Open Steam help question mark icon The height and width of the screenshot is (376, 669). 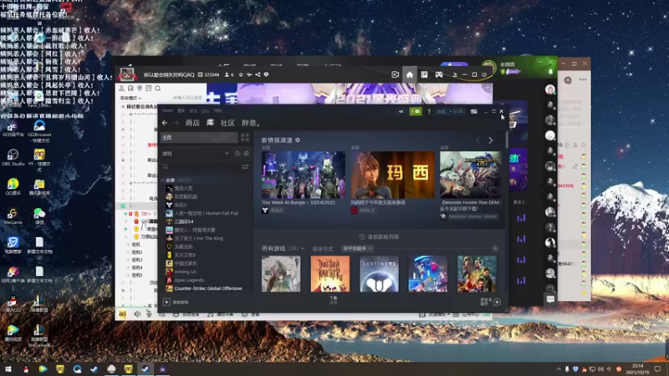(x=429, y=111)
